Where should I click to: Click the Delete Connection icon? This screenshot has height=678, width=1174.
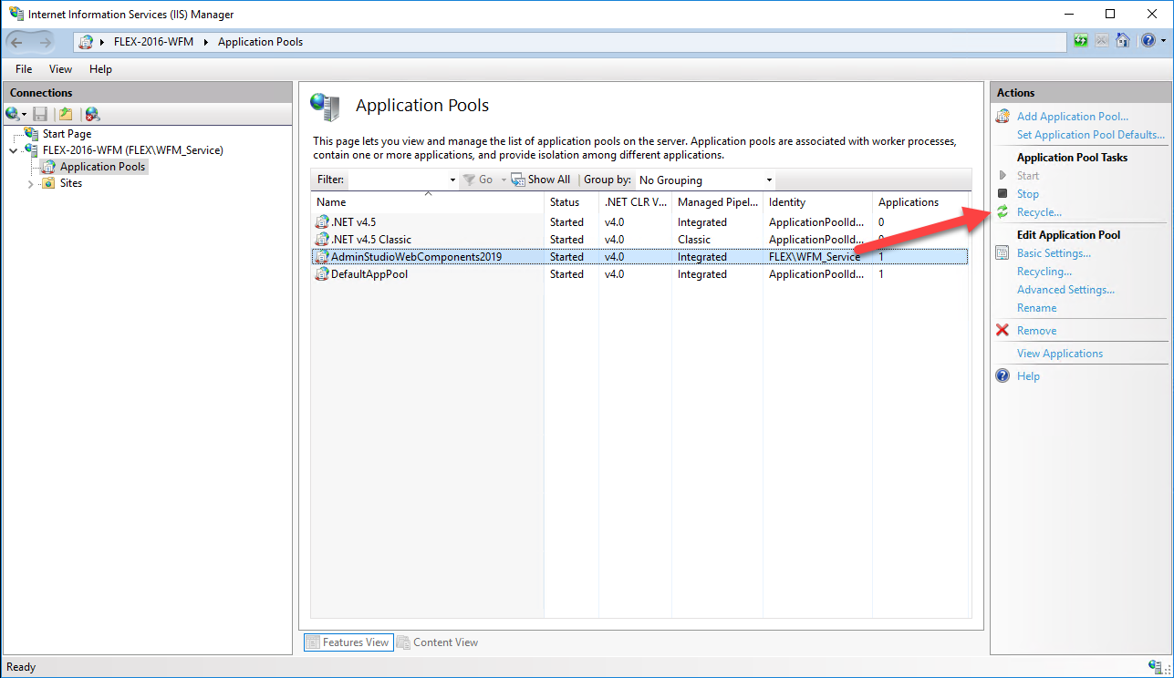92,114
